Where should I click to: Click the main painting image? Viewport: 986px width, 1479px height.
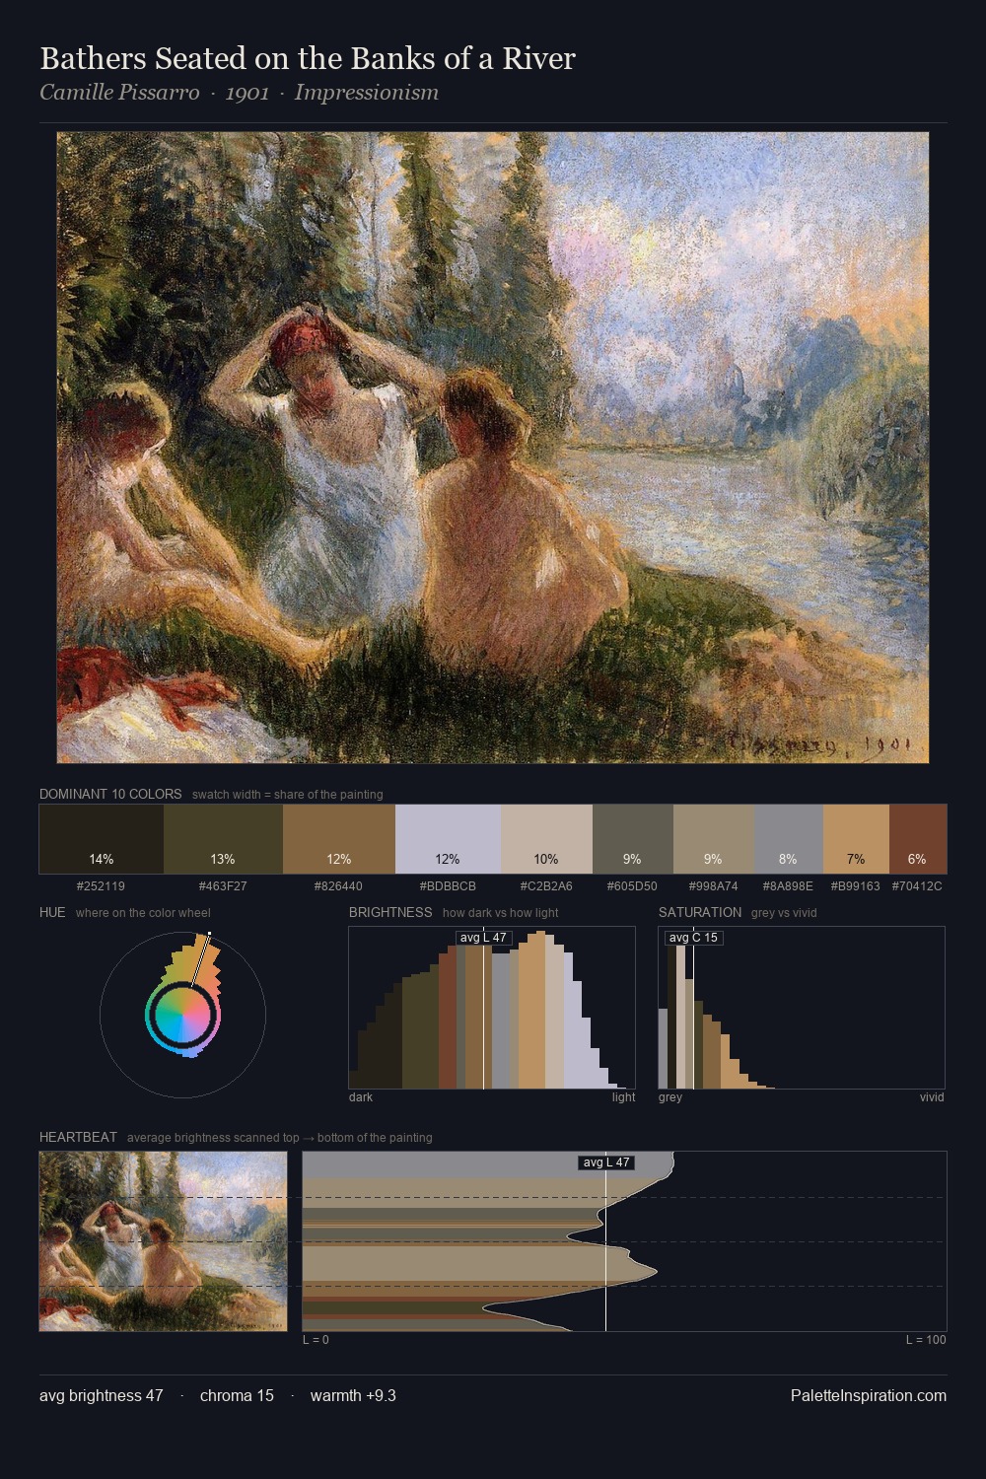pos(493,448)
